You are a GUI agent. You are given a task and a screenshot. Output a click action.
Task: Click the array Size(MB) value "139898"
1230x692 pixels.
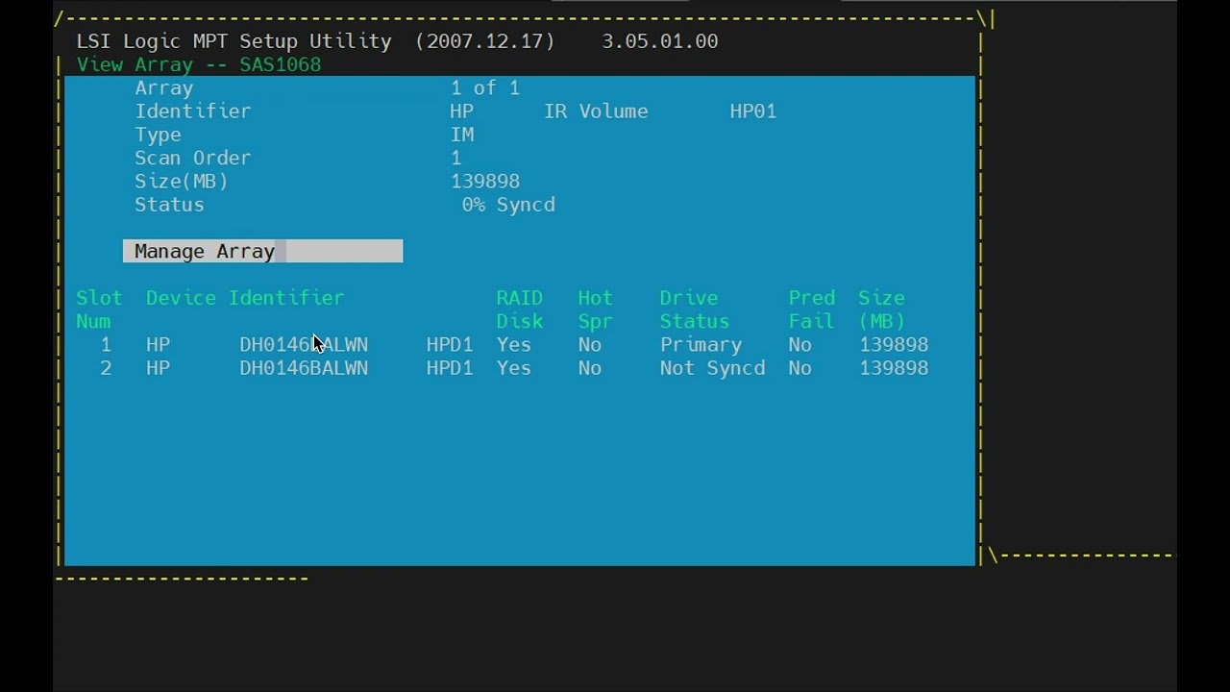coord(485,181)
